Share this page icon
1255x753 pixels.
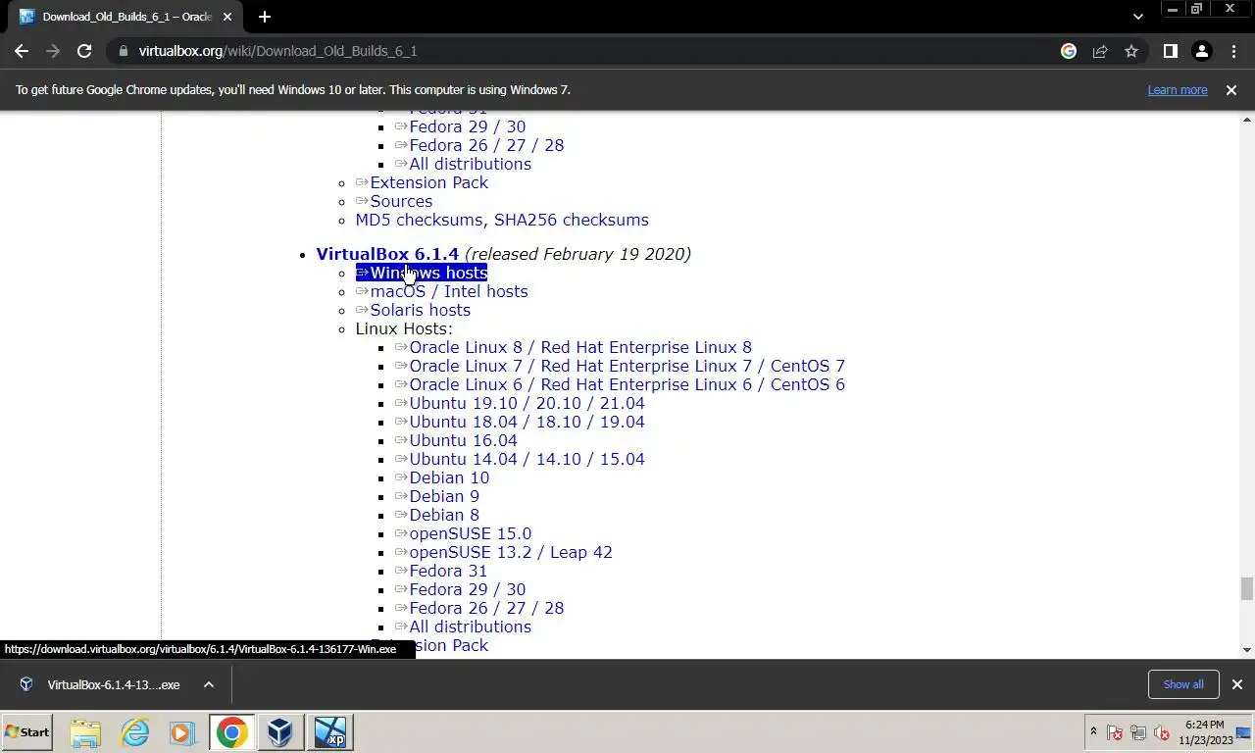point(1100,51)
